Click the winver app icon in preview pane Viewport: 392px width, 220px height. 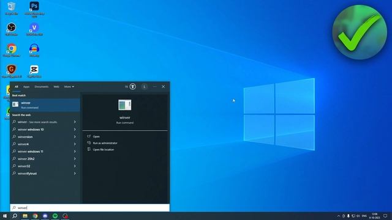(x=125, y=105)
